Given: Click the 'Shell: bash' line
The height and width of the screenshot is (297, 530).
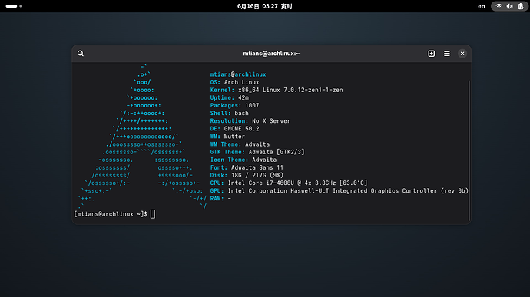Looking at the screenshot, I should [x=230, y=113].
